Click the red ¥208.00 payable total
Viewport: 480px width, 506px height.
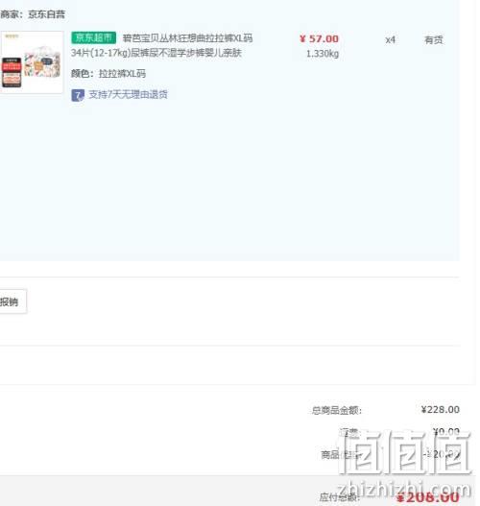[428, 497]
